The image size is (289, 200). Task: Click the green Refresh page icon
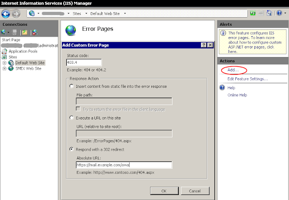[x=253, y=13]
